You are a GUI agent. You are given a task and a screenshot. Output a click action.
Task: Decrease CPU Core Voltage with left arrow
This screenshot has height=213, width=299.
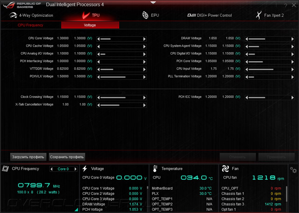pyautogui.click(x=99, y=39)
